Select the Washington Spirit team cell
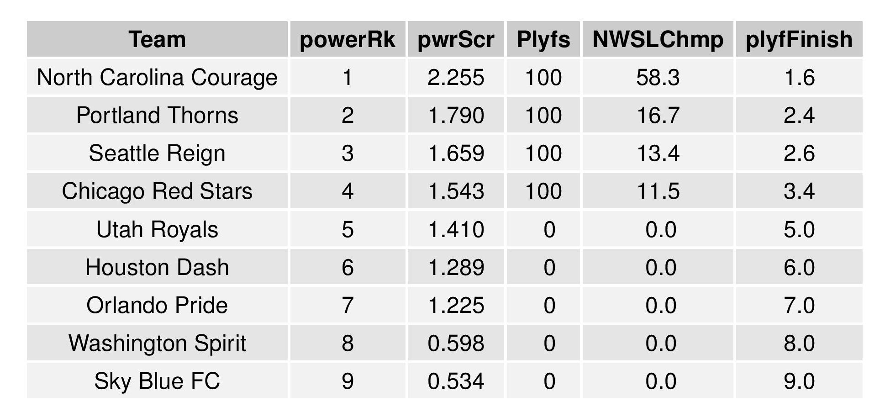885x407 pixels. pyautogui.click(x=157, y=343)
